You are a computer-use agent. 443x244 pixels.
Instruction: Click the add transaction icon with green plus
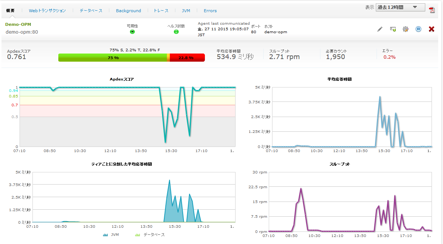tap(393, 29)
